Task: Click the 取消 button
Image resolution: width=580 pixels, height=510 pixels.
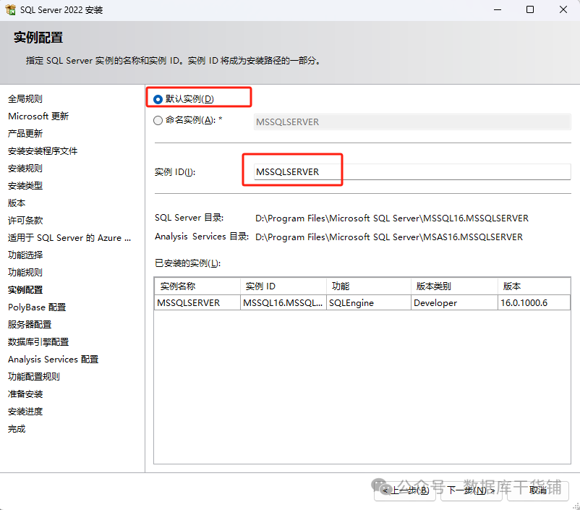Action: [x=538, y=490]
